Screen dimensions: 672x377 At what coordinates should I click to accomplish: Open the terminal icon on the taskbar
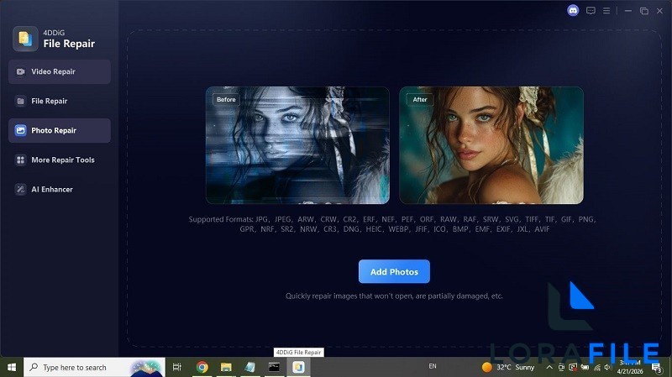pos(275,367)
